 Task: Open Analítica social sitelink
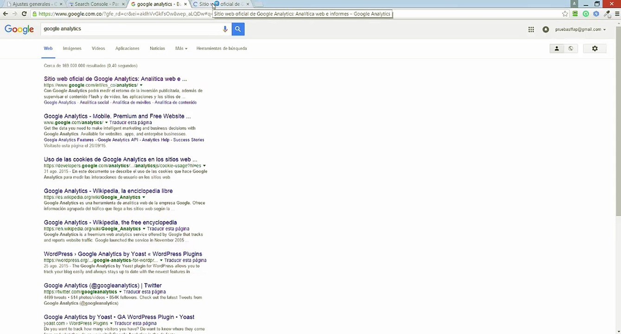(x=94, y=103)
